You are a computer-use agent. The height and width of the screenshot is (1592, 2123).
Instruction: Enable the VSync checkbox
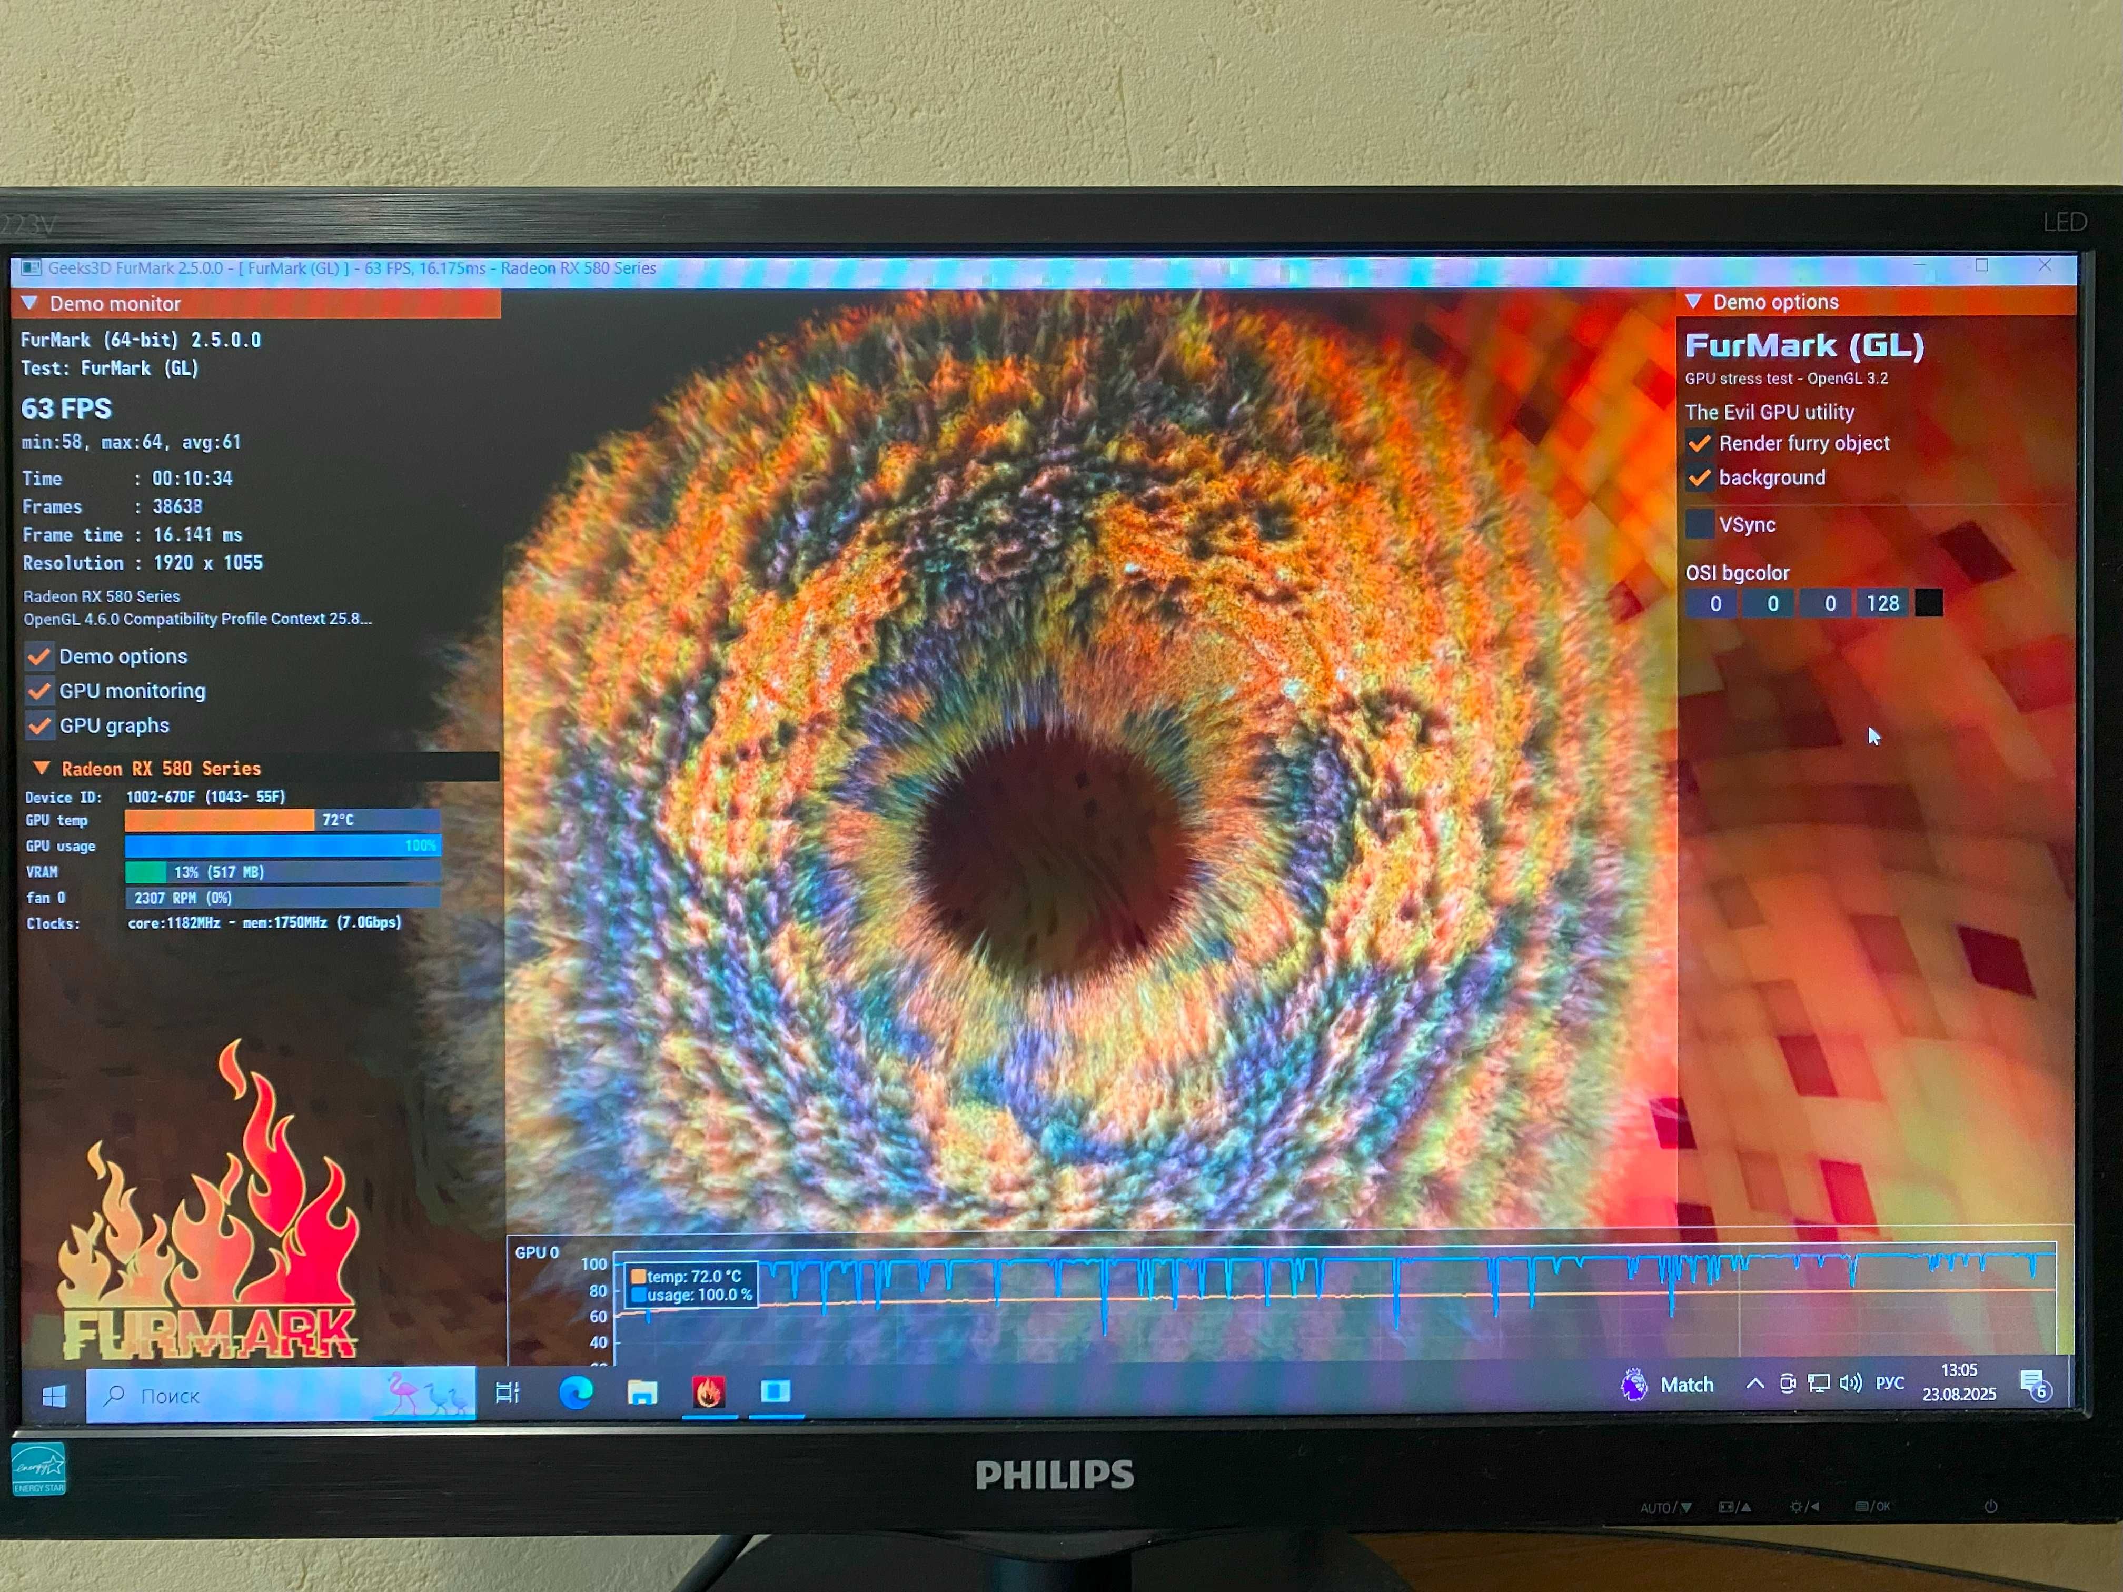[x=1699, y=524]
